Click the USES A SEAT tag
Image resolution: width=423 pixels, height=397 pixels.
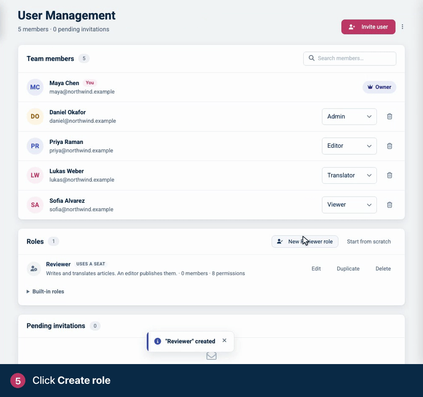point(91,264)
